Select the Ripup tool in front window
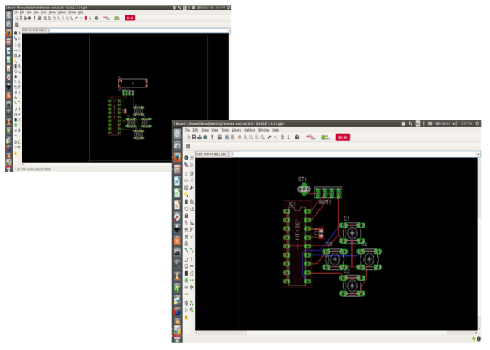This screenshot has width=490, height=350. tap(192, 251)
